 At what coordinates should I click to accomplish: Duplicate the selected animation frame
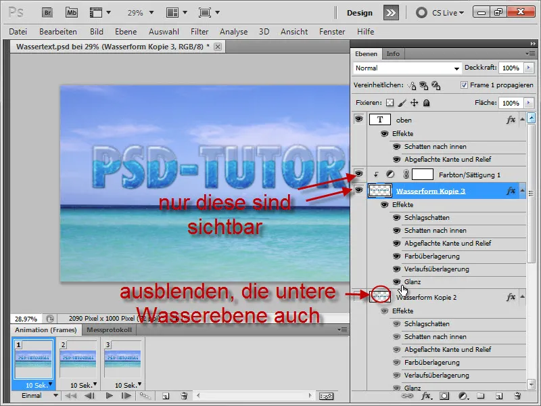pos(166,396)
